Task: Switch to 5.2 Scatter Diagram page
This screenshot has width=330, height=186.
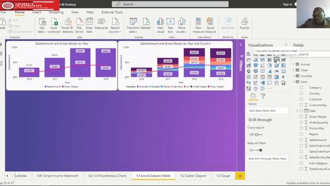Action: tap(193, 176)
